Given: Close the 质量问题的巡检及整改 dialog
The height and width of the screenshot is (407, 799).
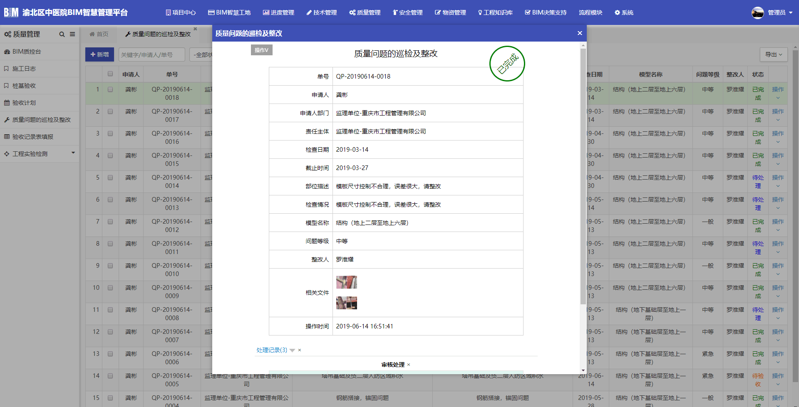Looking at the screenshot, I should (580, 33).
